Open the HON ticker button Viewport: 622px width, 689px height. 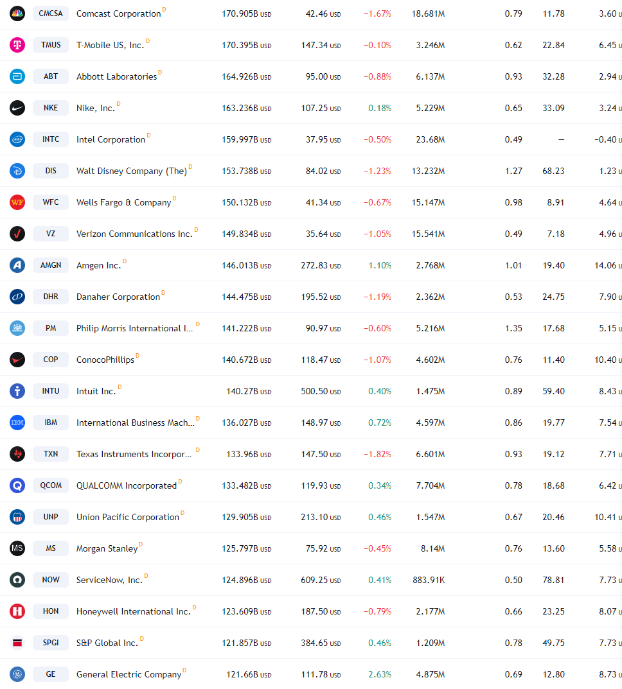tap(51, 611)
